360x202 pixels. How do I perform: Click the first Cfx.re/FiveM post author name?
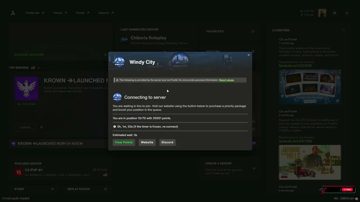tap(288, 40)
